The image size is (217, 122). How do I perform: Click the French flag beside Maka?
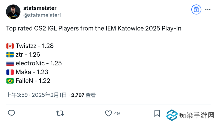coord(10,72)
